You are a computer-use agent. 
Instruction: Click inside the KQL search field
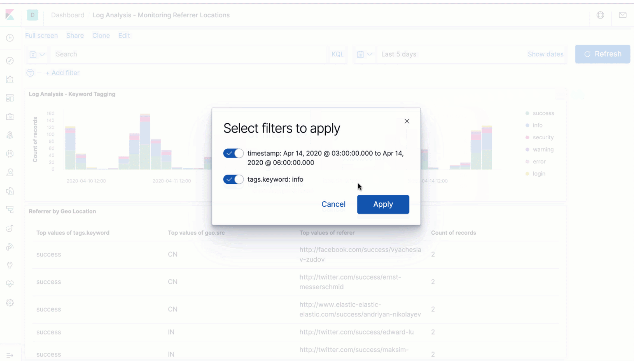[170, 54]
